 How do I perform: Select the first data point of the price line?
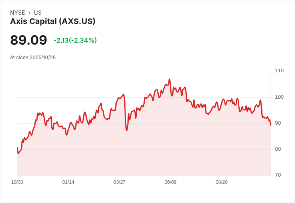[17, 148]
